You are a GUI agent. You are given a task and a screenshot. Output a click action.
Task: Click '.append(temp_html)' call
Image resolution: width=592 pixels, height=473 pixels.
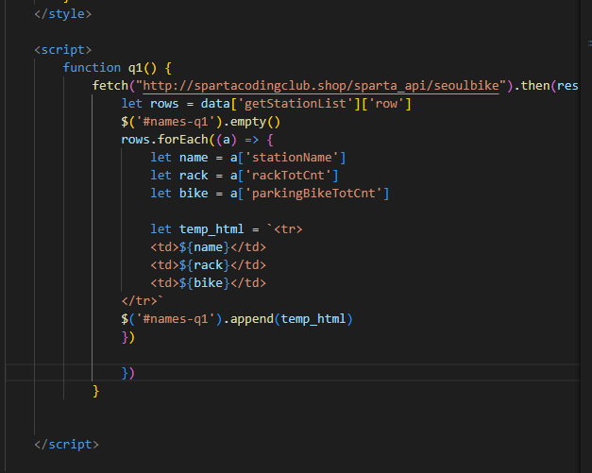pyautogui.click(x=288, y=319)
